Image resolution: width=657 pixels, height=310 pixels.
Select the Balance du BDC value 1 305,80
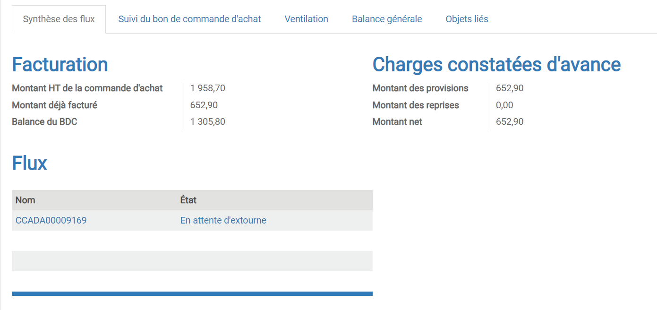click(208, 121)
